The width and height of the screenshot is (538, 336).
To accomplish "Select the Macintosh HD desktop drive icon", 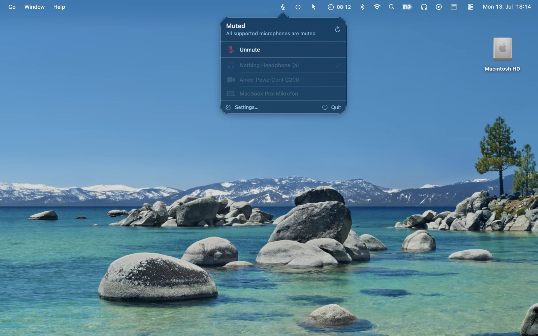I will (x=502, y=49).
